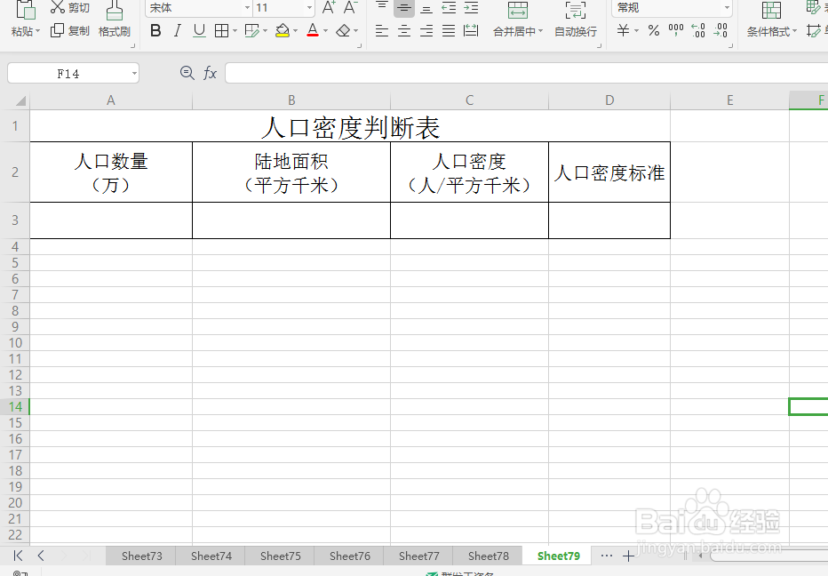The image size is (828, 576).
Task: Toggle align left
Action: click(x=382, y=31)
